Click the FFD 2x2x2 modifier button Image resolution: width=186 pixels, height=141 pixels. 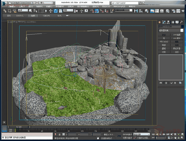(164, 42)
